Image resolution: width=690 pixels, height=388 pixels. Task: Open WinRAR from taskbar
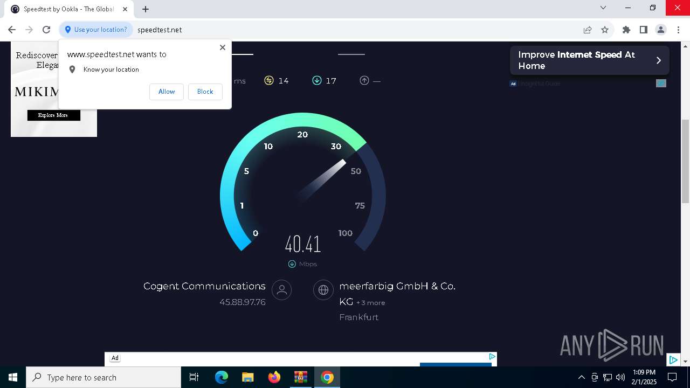(x=300, y=377)
